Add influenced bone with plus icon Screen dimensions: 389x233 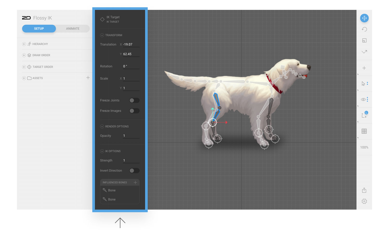[x=135, y=182]
